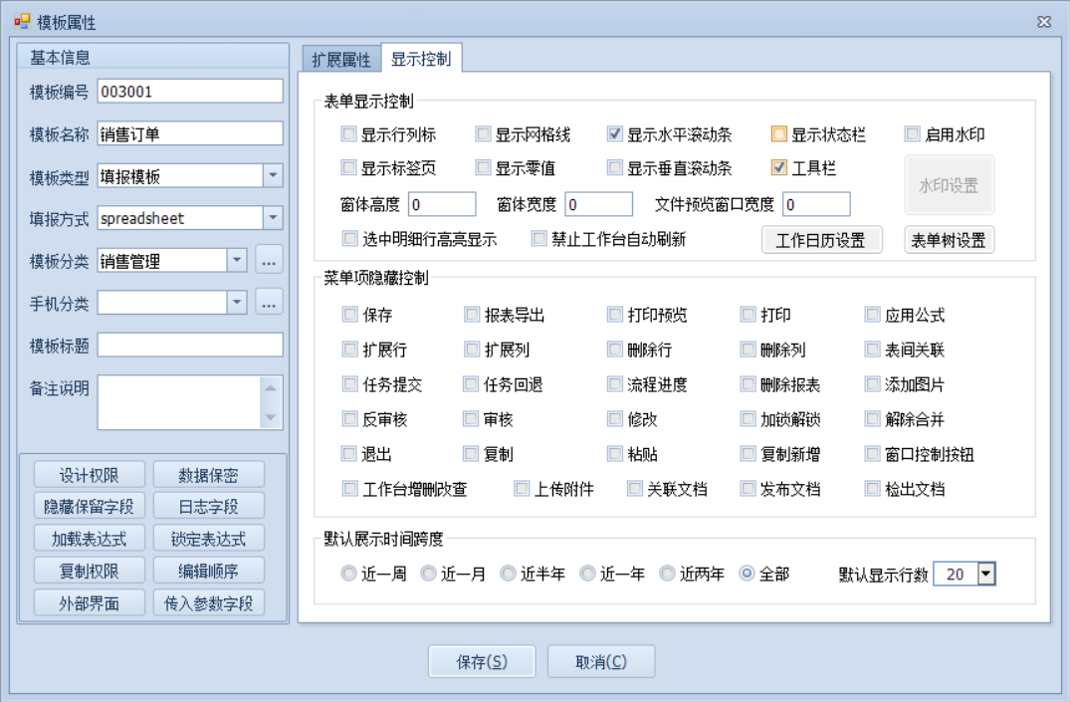Click the ellipsis button beside 手机分类
1070x702 pixels.
click(269, 302)
